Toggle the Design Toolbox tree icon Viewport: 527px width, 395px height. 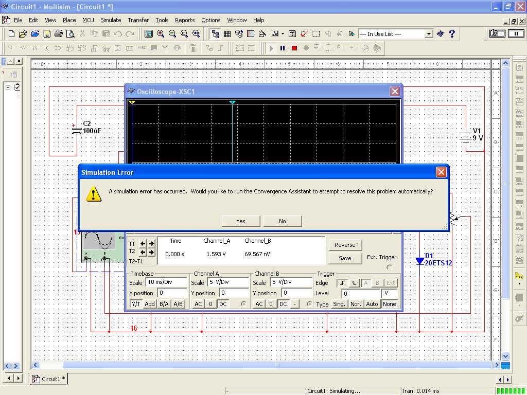(215, 33)
